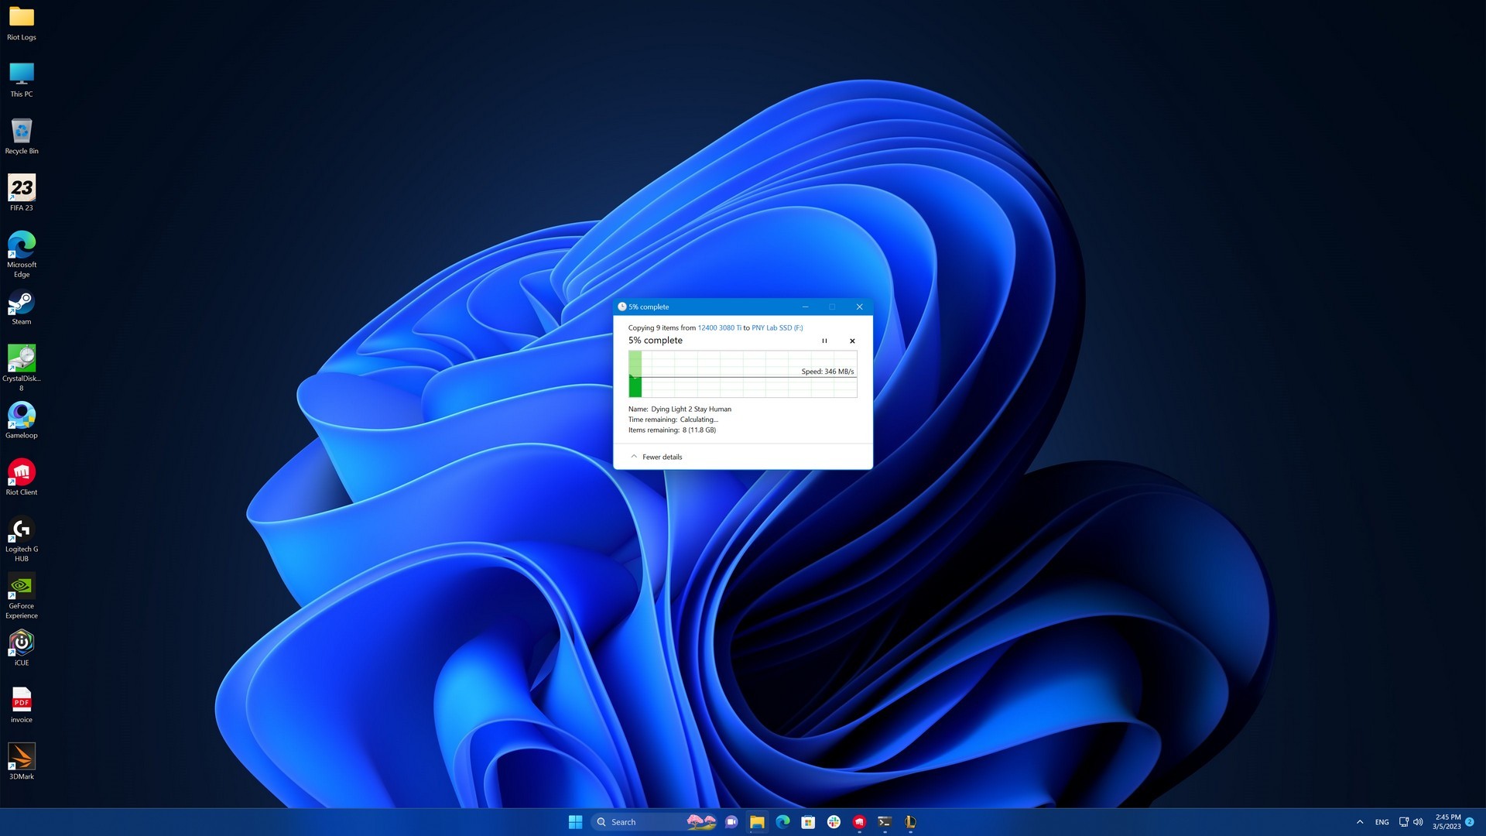The image size is (1486, 836).
Task: Minimize the 5% complete copy dialog
Action: tap(805, 307)
